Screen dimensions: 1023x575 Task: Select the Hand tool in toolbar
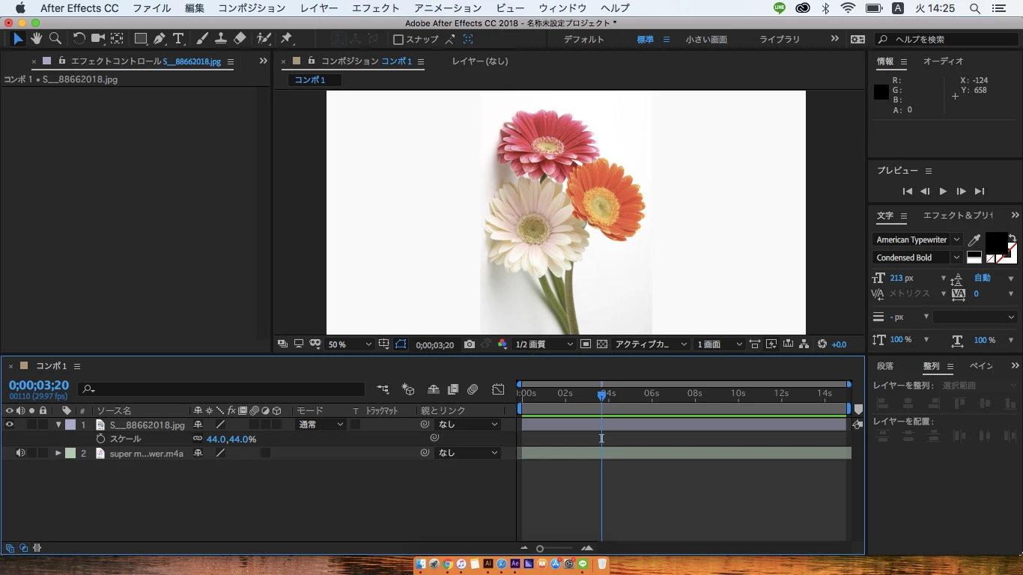pos(36,38)
